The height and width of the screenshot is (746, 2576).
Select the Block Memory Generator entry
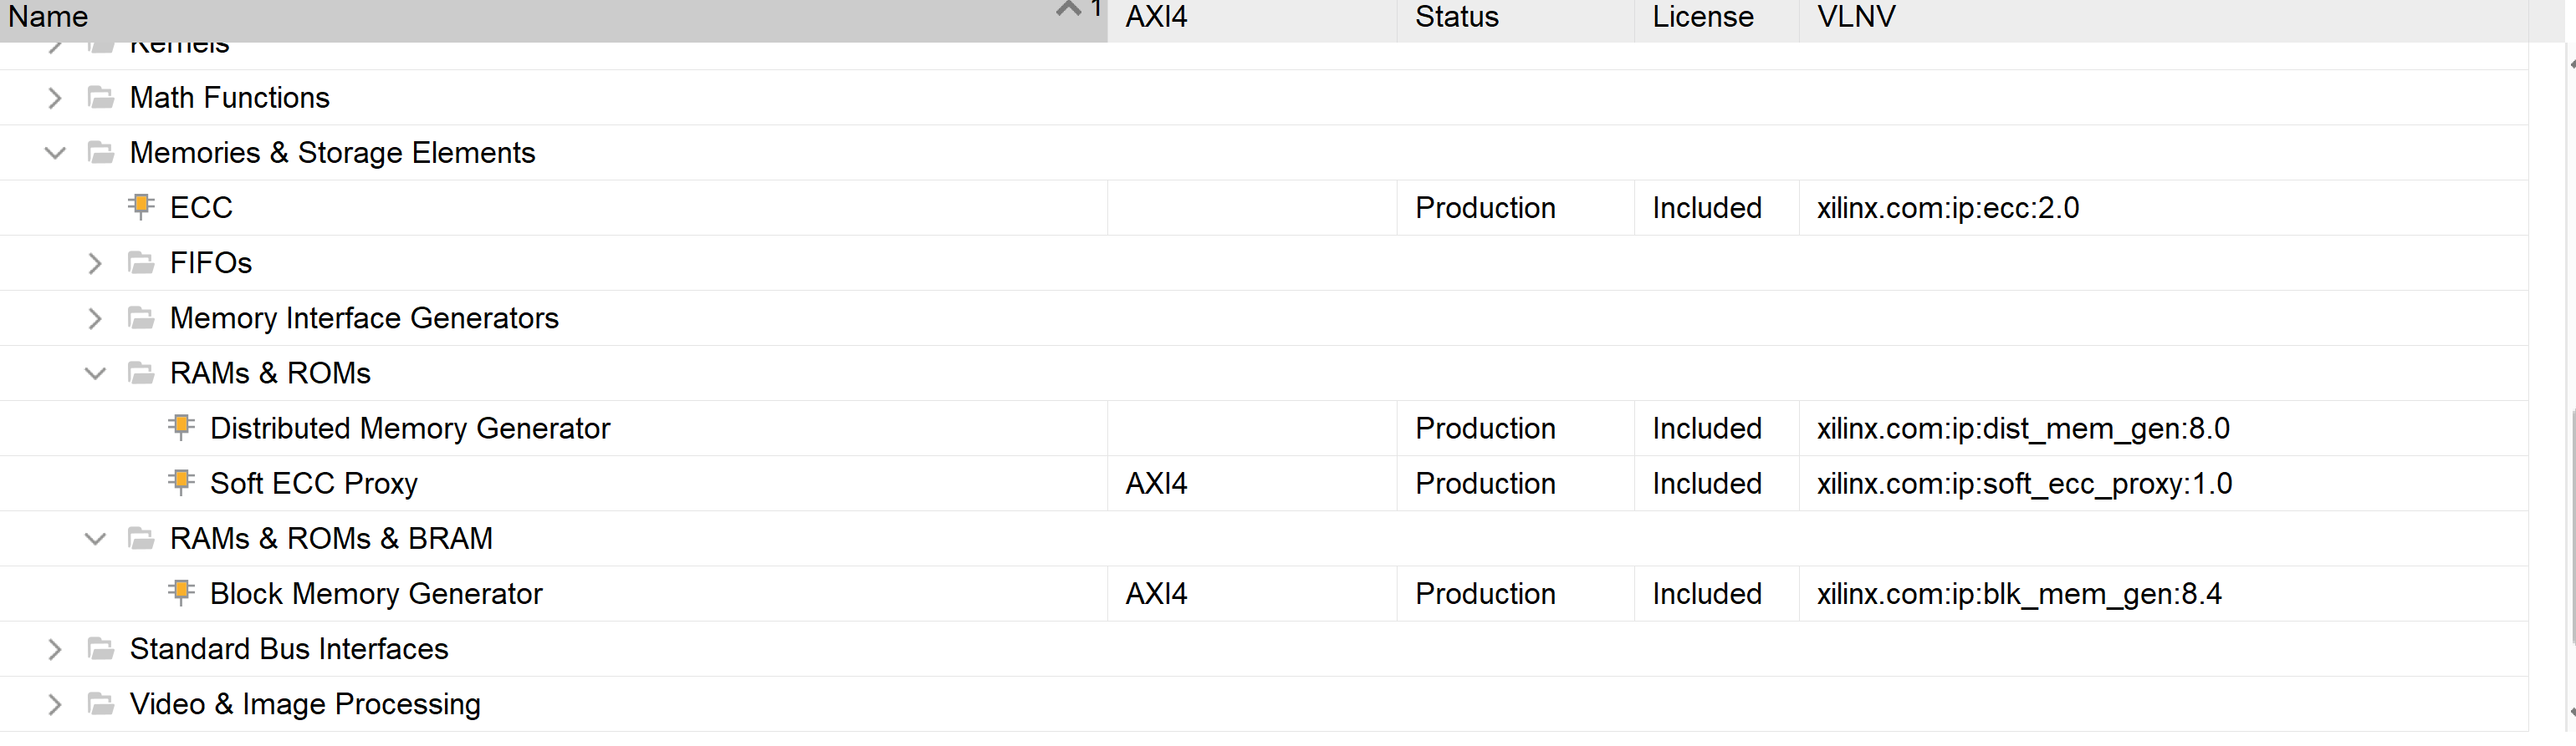coord(376,594)
